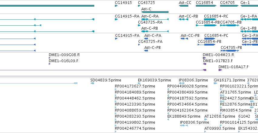Image resolution: width=258 pixels, height=133 pixels.
Task: Click the Ast-CC-PB protein label
Action: coord(190,36)
